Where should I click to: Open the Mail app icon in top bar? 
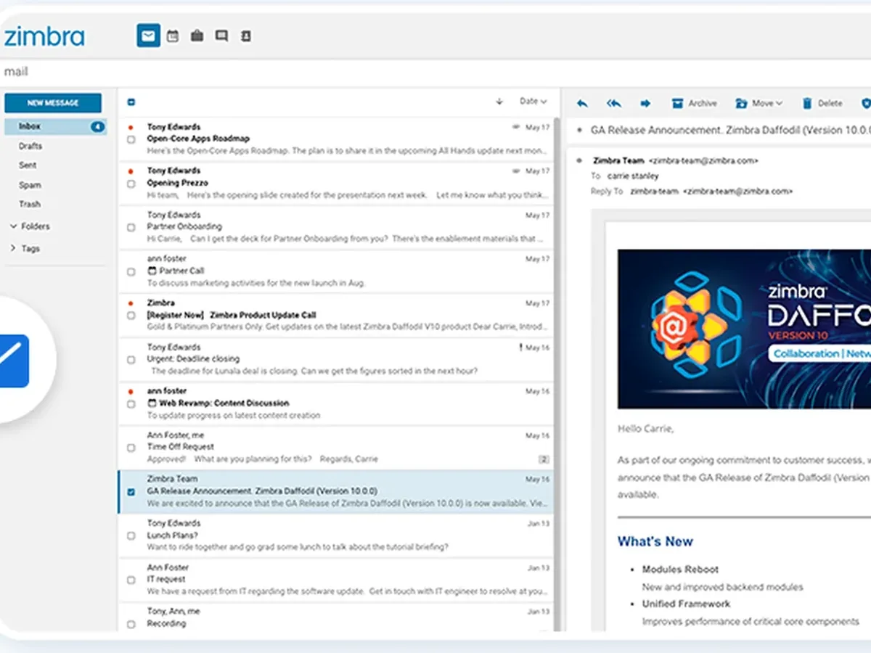click(148, 36)
